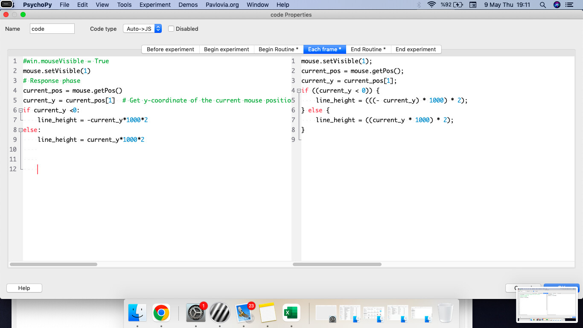Open the Code type dropdown

143,29
